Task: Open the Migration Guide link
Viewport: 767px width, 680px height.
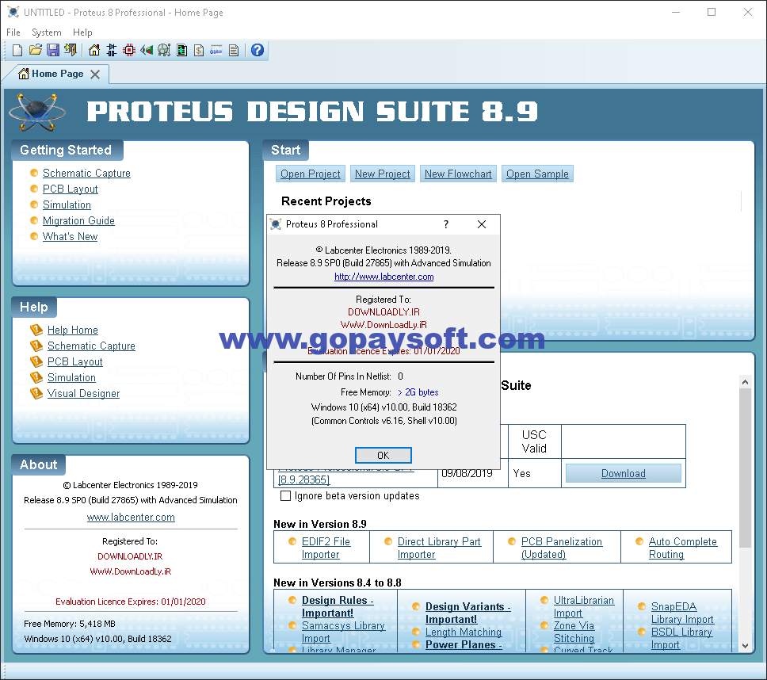Action: click(x=78, y=220)
